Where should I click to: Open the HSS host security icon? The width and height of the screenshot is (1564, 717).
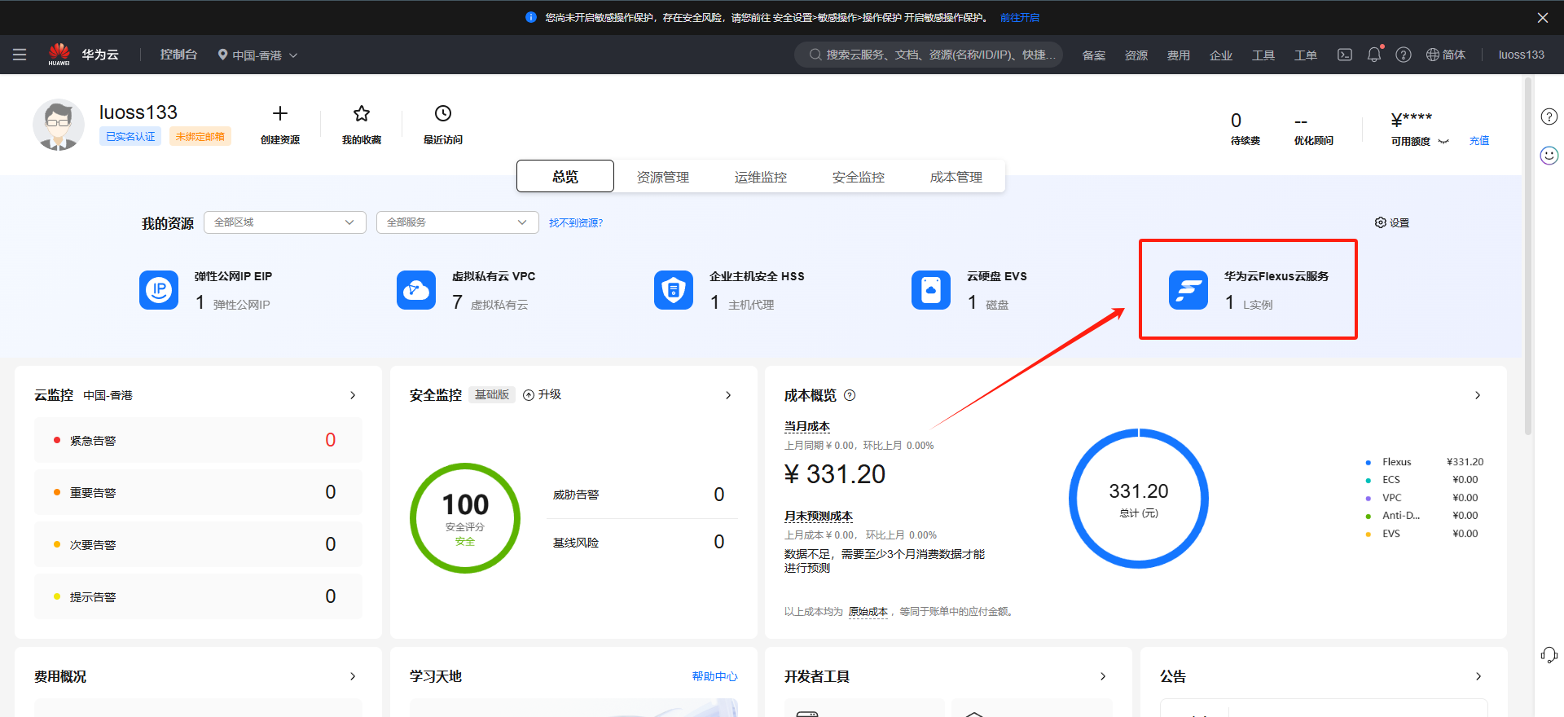[674, 290]
